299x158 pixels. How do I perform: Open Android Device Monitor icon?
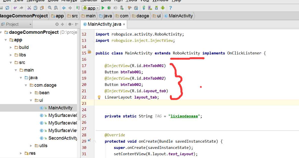(163, 8)
